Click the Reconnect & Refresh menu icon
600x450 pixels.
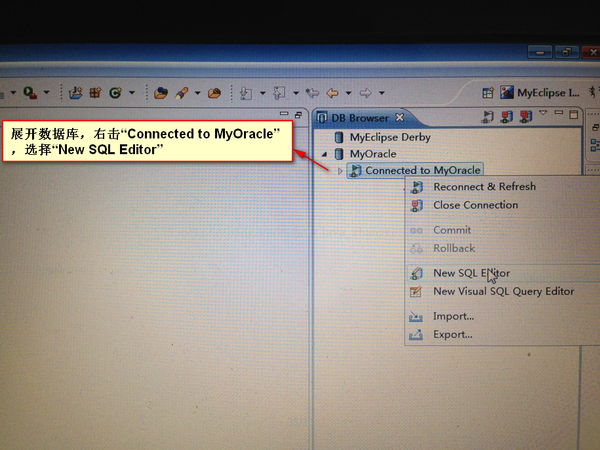[x=416, y=187]
